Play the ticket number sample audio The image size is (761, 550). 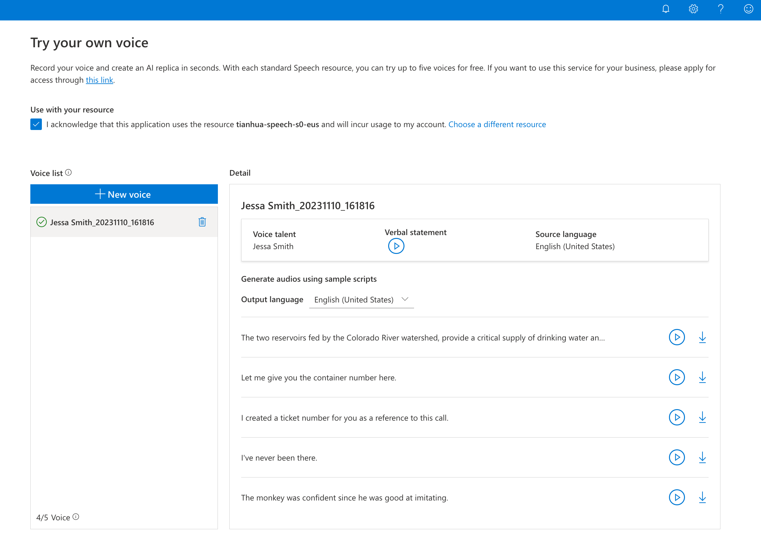677,417
